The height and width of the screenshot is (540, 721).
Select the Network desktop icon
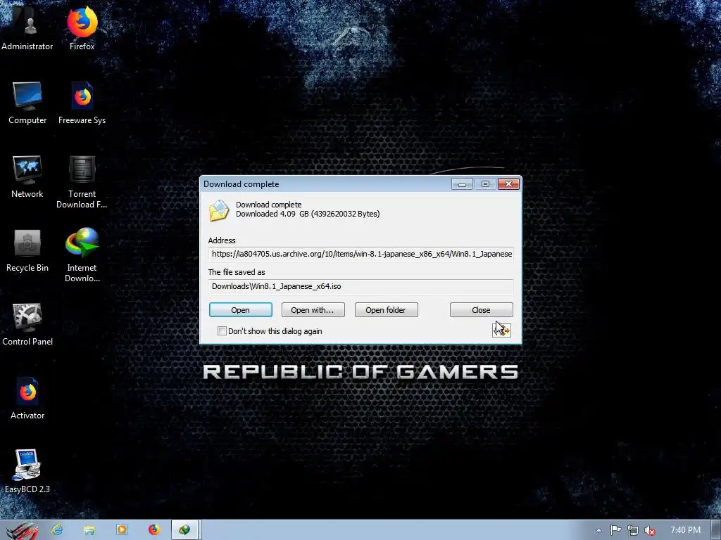27,176
